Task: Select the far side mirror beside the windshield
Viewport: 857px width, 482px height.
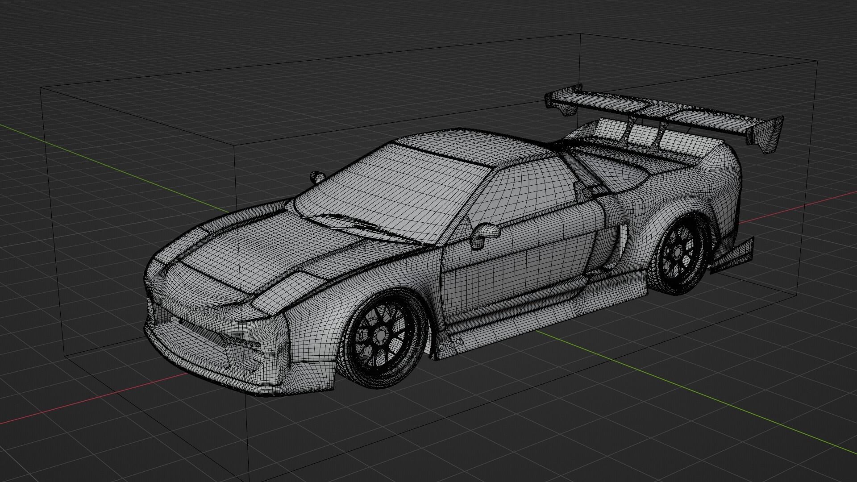Action: (x=318, y=177)
